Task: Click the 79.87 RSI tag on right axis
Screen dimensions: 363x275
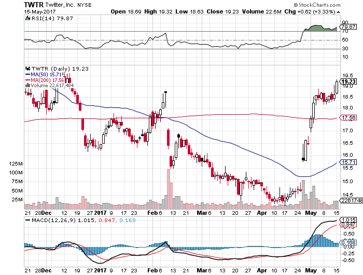Action: click(x=348, y=26)
